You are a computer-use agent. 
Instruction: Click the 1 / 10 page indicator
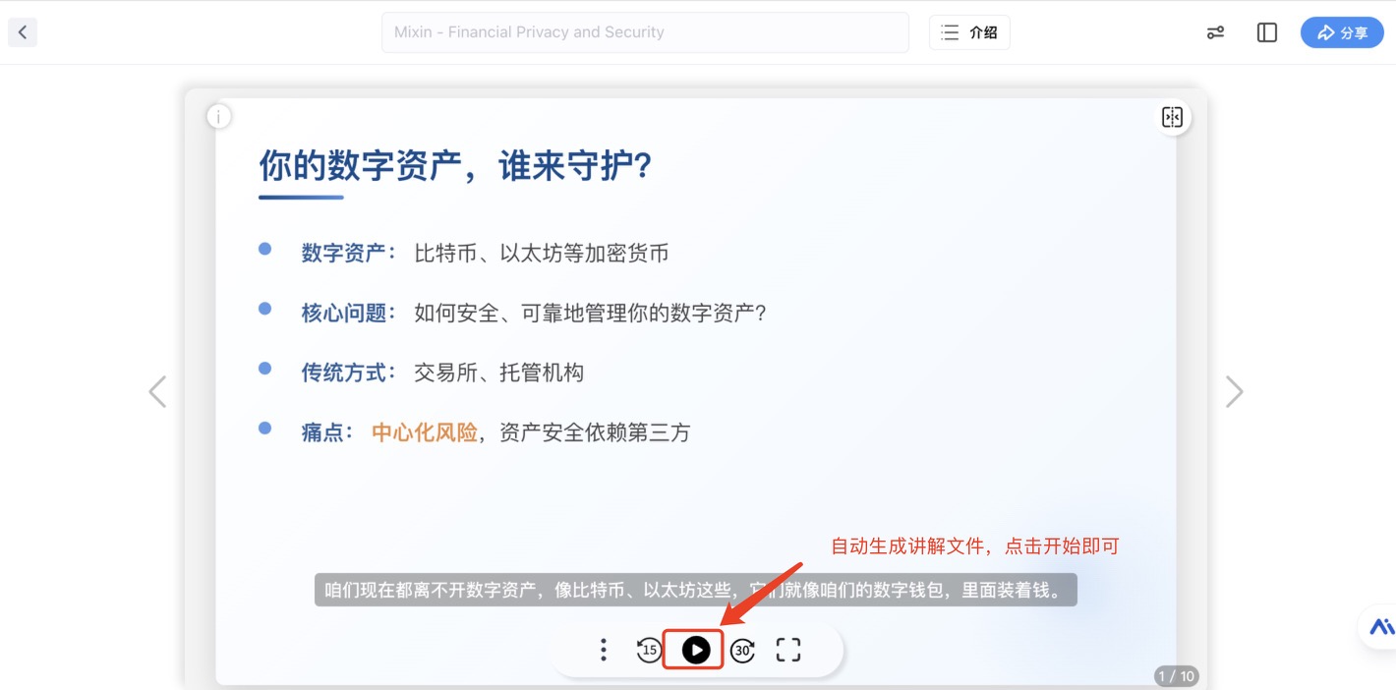pyautogui.click(x=1176, y=676)
